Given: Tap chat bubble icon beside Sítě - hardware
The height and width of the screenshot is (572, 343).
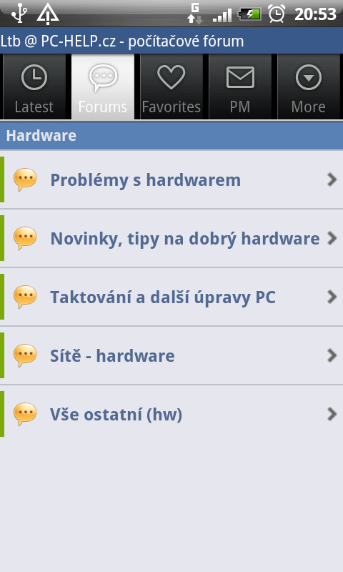Looking at the screenshot, I should [x=25, y=355].
